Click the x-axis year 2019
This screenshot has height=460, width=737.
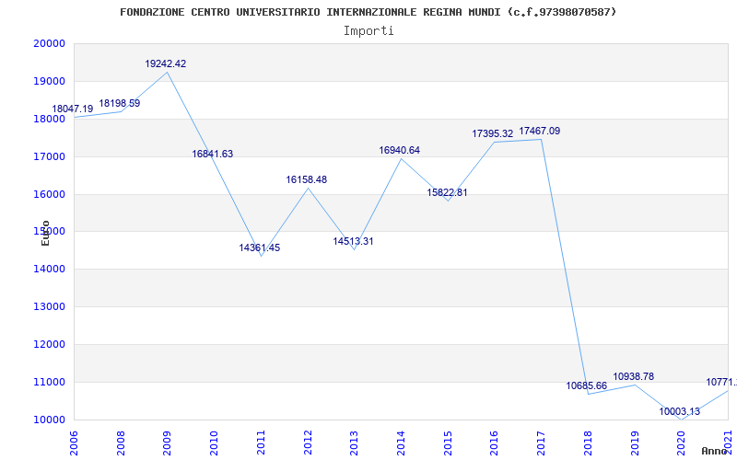(x=635, y=443)
